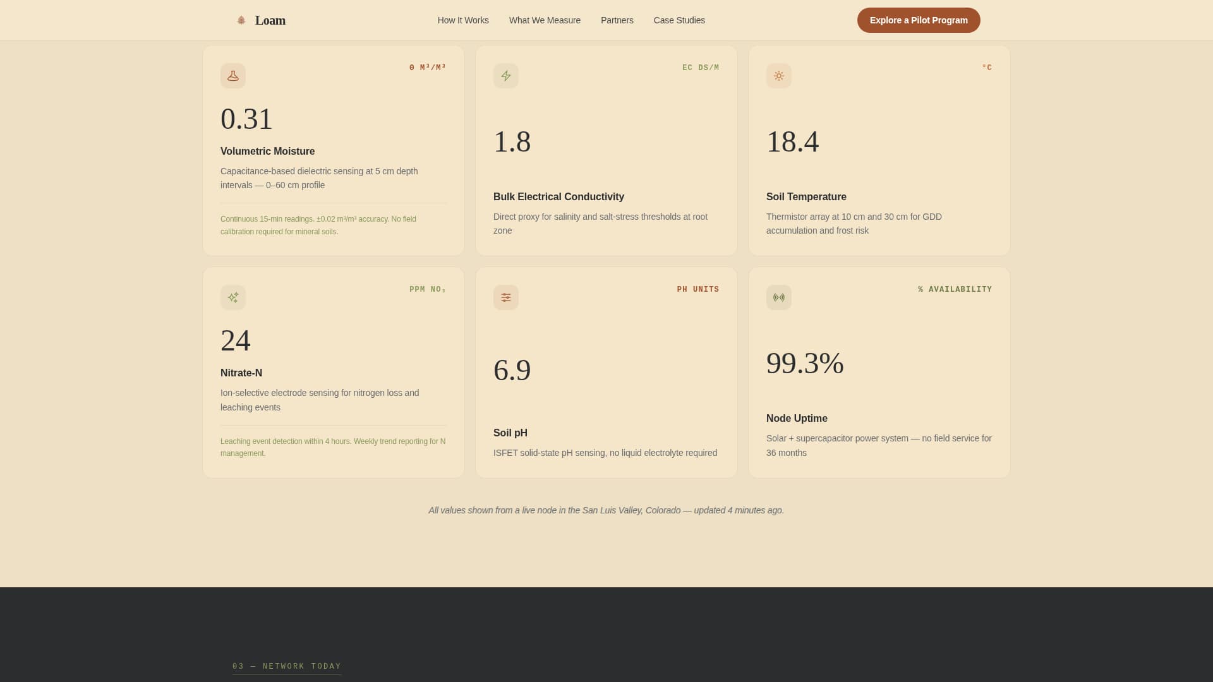Viewport: 1213px width, 682px height.
Task: Select the 18.4 temperature value
Action: (x=792, y=141)
